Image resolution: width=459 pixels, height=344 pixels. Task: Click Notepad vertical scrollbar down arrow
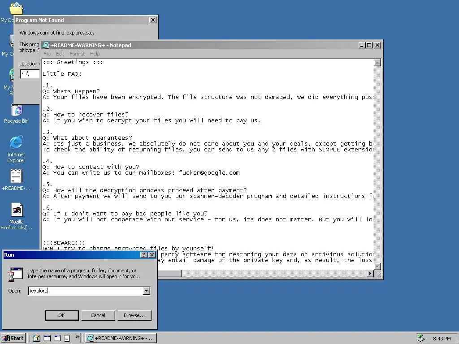click(x=377, y=266)
